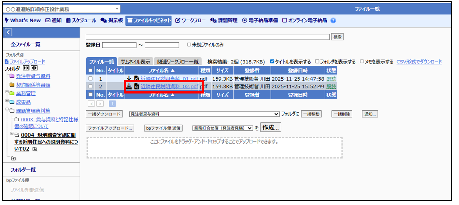
Task: Uncheck タイトルを表示する checkbox
Action: 273,62
